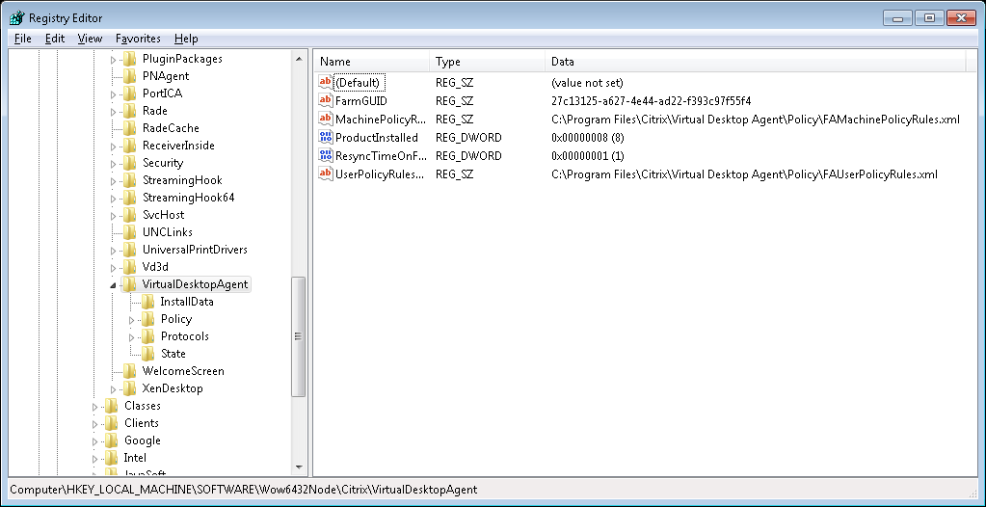Screen dimensions: 986x507
Task: Expand the PluginPackages key
Action: coord(114,60)
